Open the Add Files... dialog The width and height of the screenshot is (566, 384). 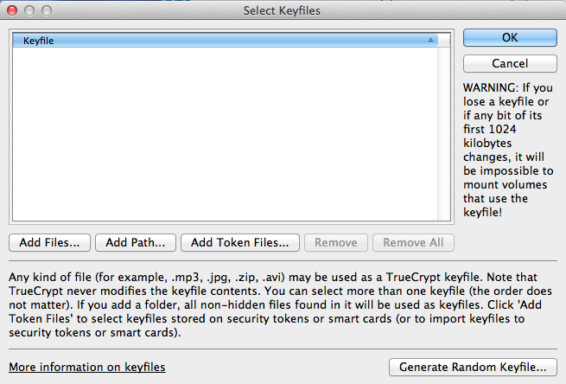pyautogui.click(x=49, y=242)
